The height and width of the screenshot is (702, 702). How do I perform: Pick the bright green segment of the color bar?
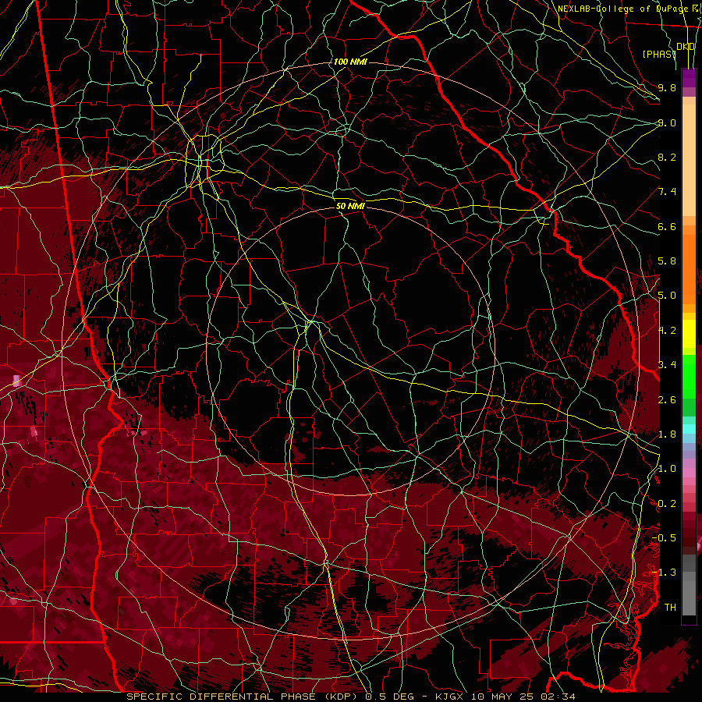(689, 376)
